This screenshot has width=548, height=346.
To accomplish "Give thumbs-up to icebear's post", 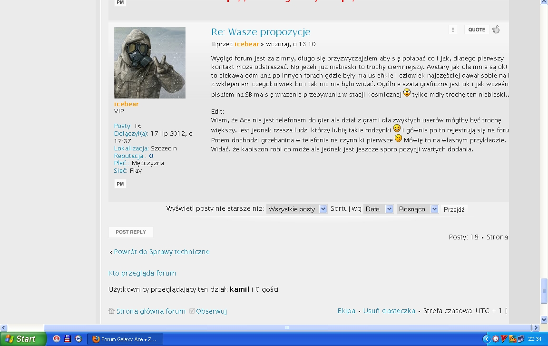I will [x=496, y=30].
